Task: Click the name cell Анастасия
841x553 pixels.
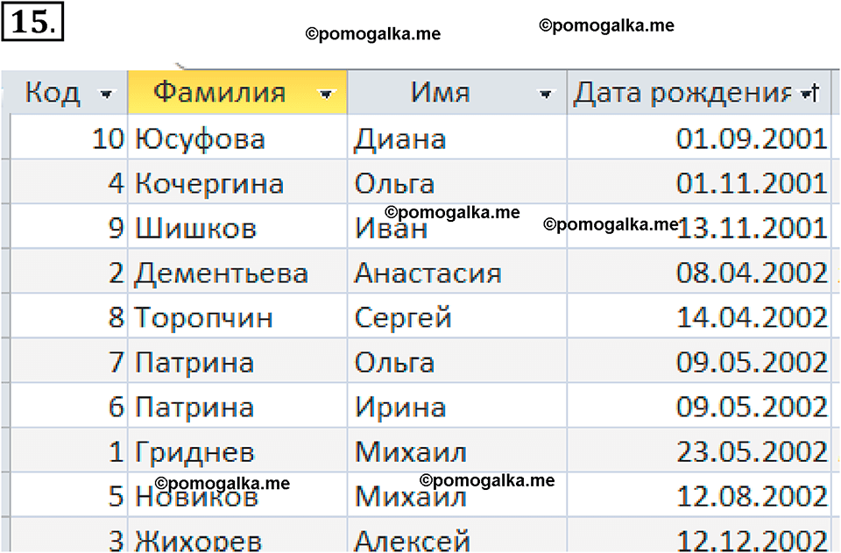Action: tap(457, 271)
